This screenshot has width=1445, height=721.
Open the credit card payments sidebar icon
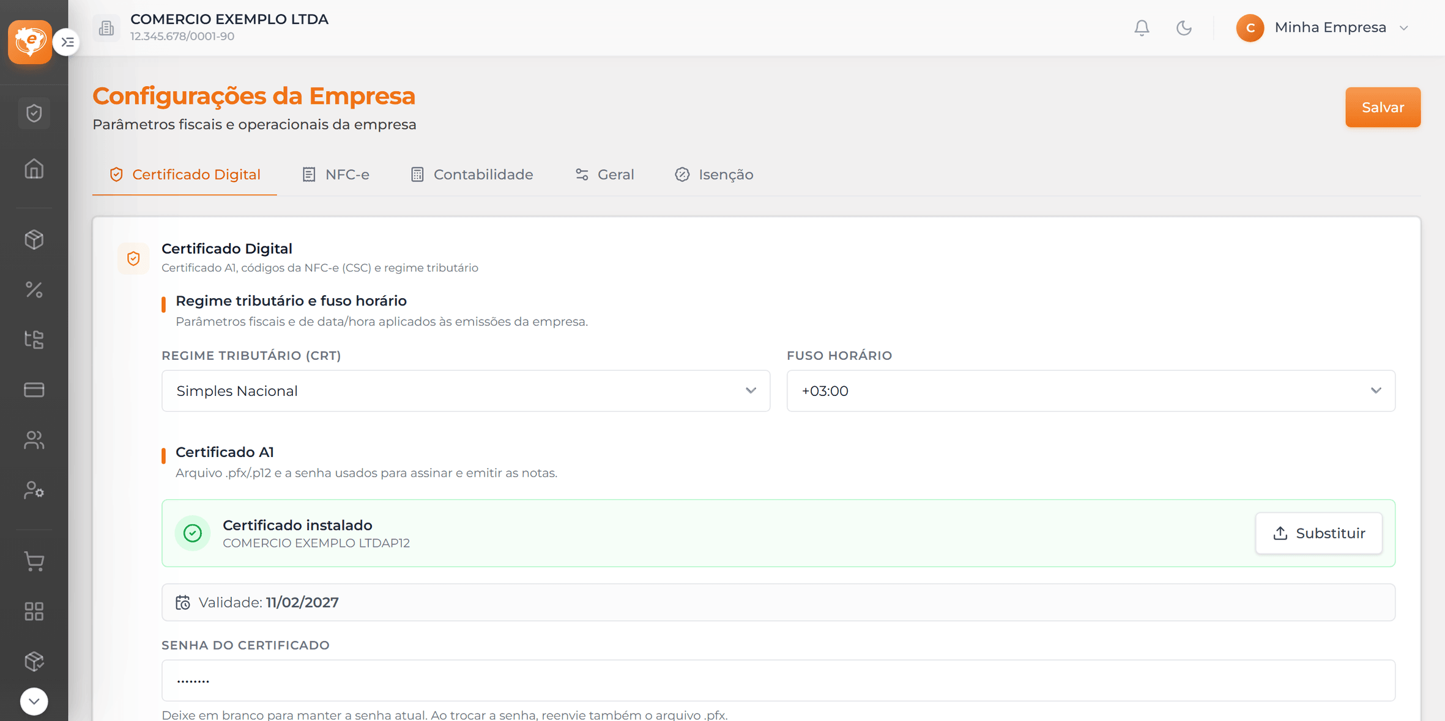pos(34,389)
